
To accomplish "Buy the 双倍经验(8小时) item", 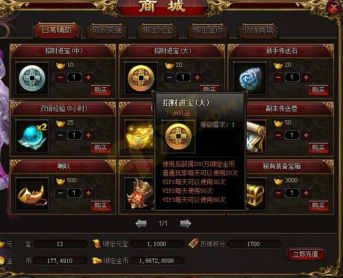I will click(100, 148).
